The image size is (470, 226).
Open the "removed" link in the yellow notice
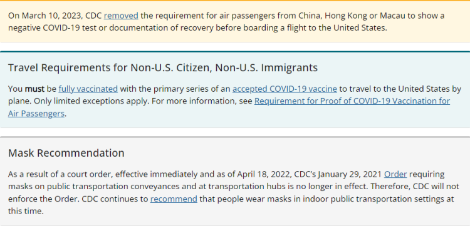pos(121,16)
